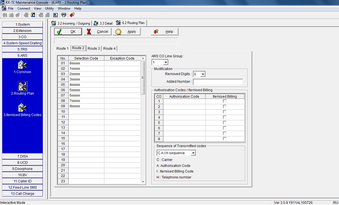Open the 11.Caller ID section
Viewport: 339px width, 205px height.
tap(22, 181)
